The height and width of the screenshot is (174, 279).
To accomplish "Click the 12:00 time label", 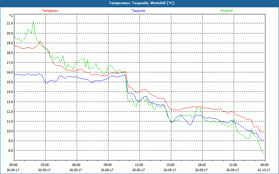I will (x=139, y=165).
